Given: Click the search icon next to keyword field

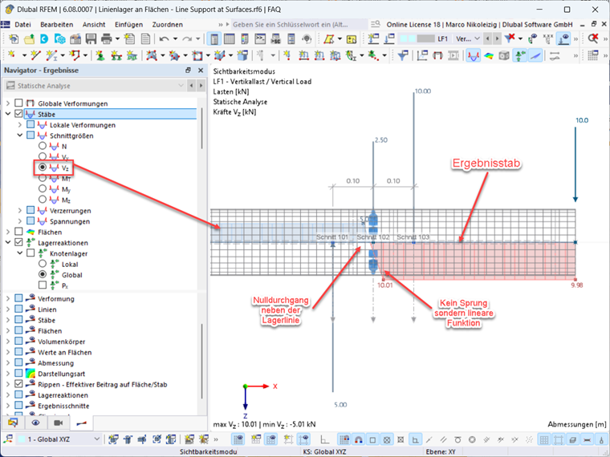Looking at the screenshot, I should pos(375,25).
